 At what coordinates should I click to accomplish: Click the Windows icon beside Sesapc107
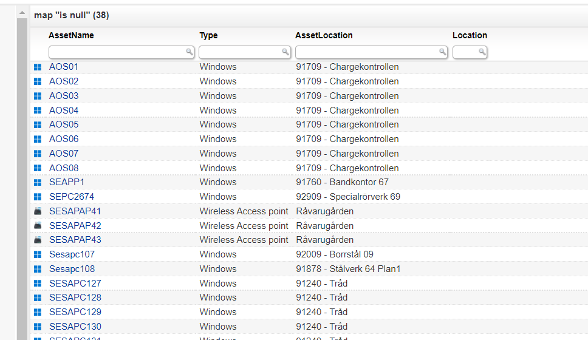click(x=38, y=254)
